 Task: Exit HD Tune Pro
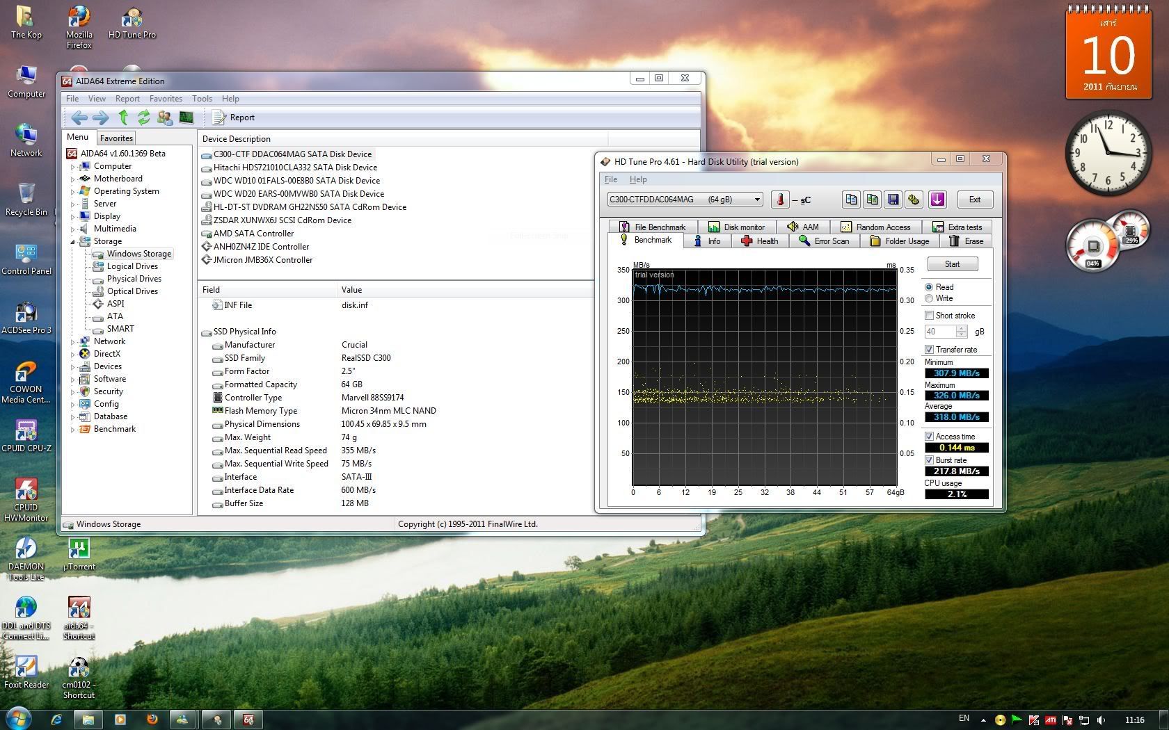[x=975, y=200]
